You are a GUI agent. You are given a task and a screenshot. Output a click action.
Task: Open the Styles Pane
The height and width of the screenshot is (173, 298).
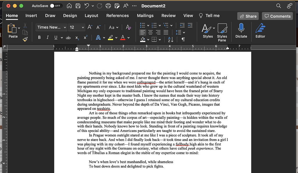(x=222, y=32)
